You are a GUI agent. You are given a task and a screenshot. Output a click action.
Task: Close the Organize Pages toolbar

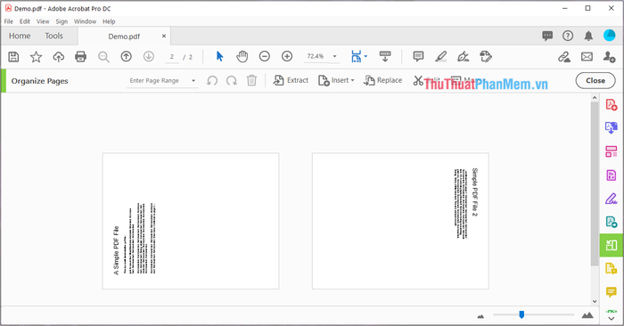click(x=595, y=81)
